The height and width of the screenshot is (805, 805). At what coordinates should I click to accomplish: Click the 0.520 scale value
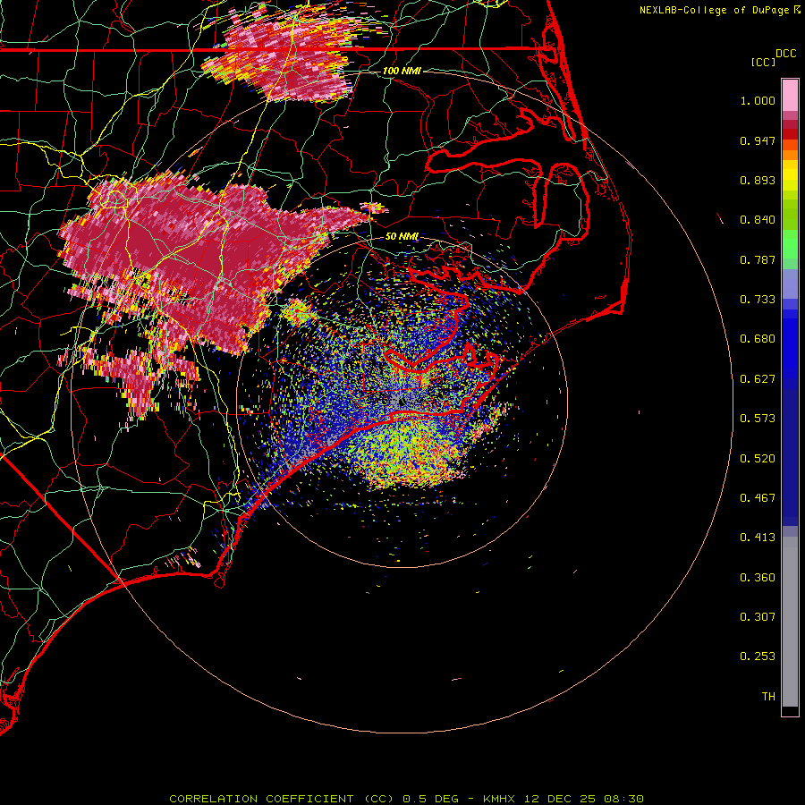(758, 459)
